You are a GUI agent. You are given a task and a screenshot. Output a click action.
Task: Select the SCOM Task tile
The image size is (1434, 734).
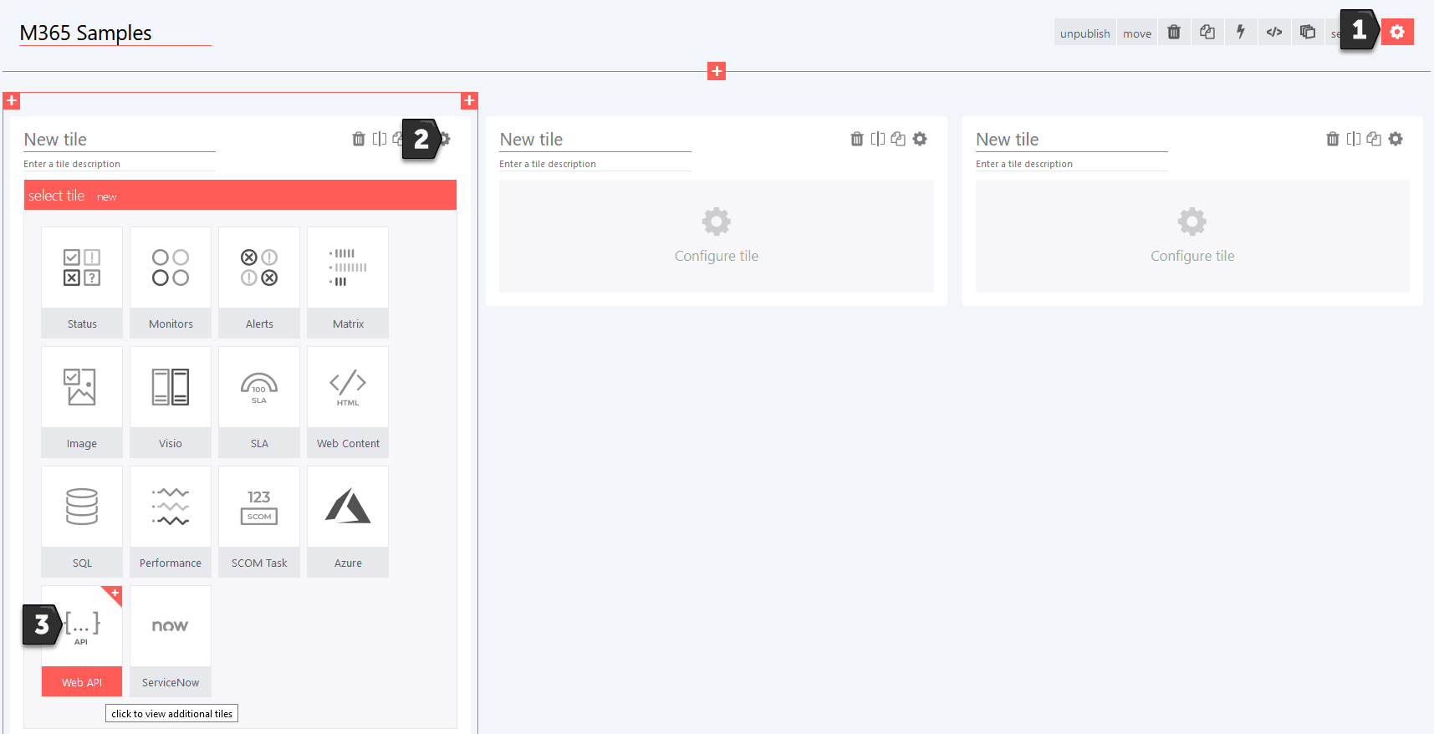coord(259,522)
